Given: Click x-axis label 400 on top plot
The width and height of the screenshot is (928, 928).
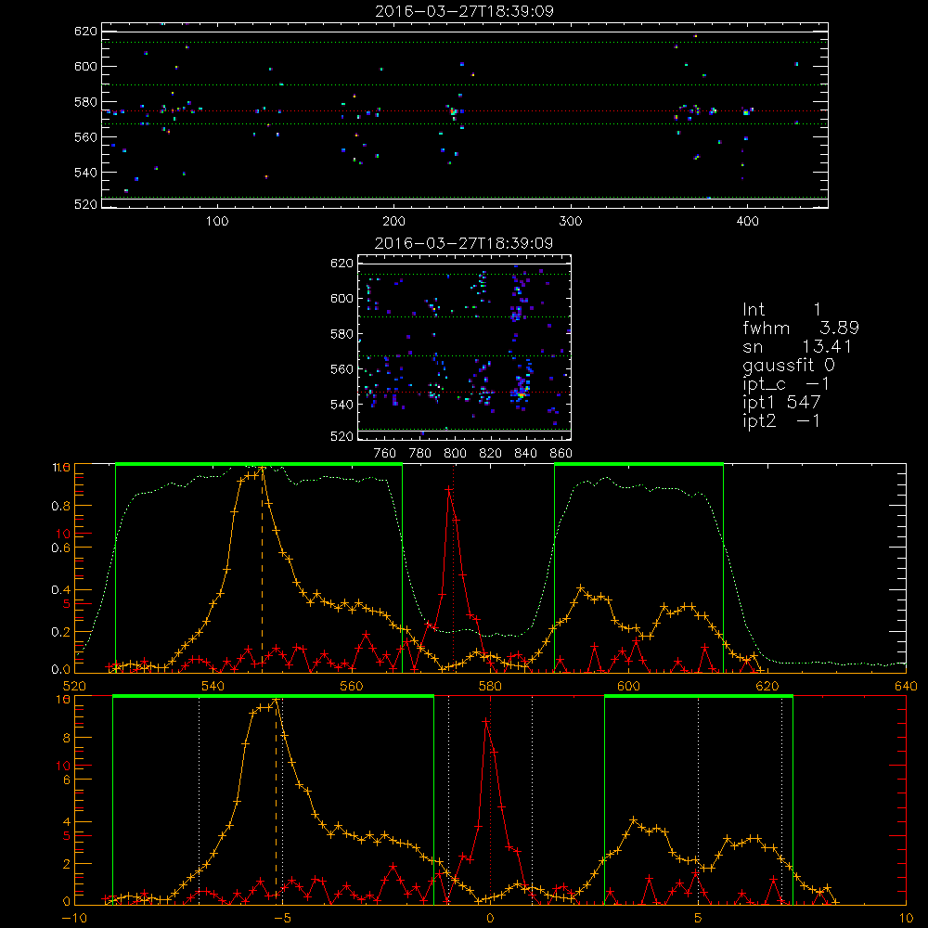Looking at the screenshot, I should coord(747,222).
